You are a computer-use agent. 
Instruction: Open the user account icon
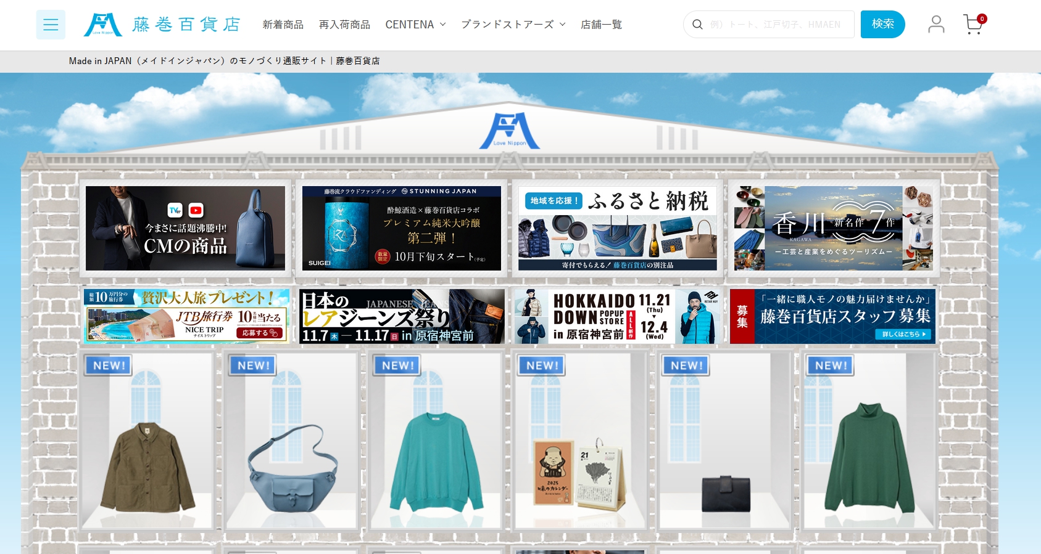pos(936,25)
